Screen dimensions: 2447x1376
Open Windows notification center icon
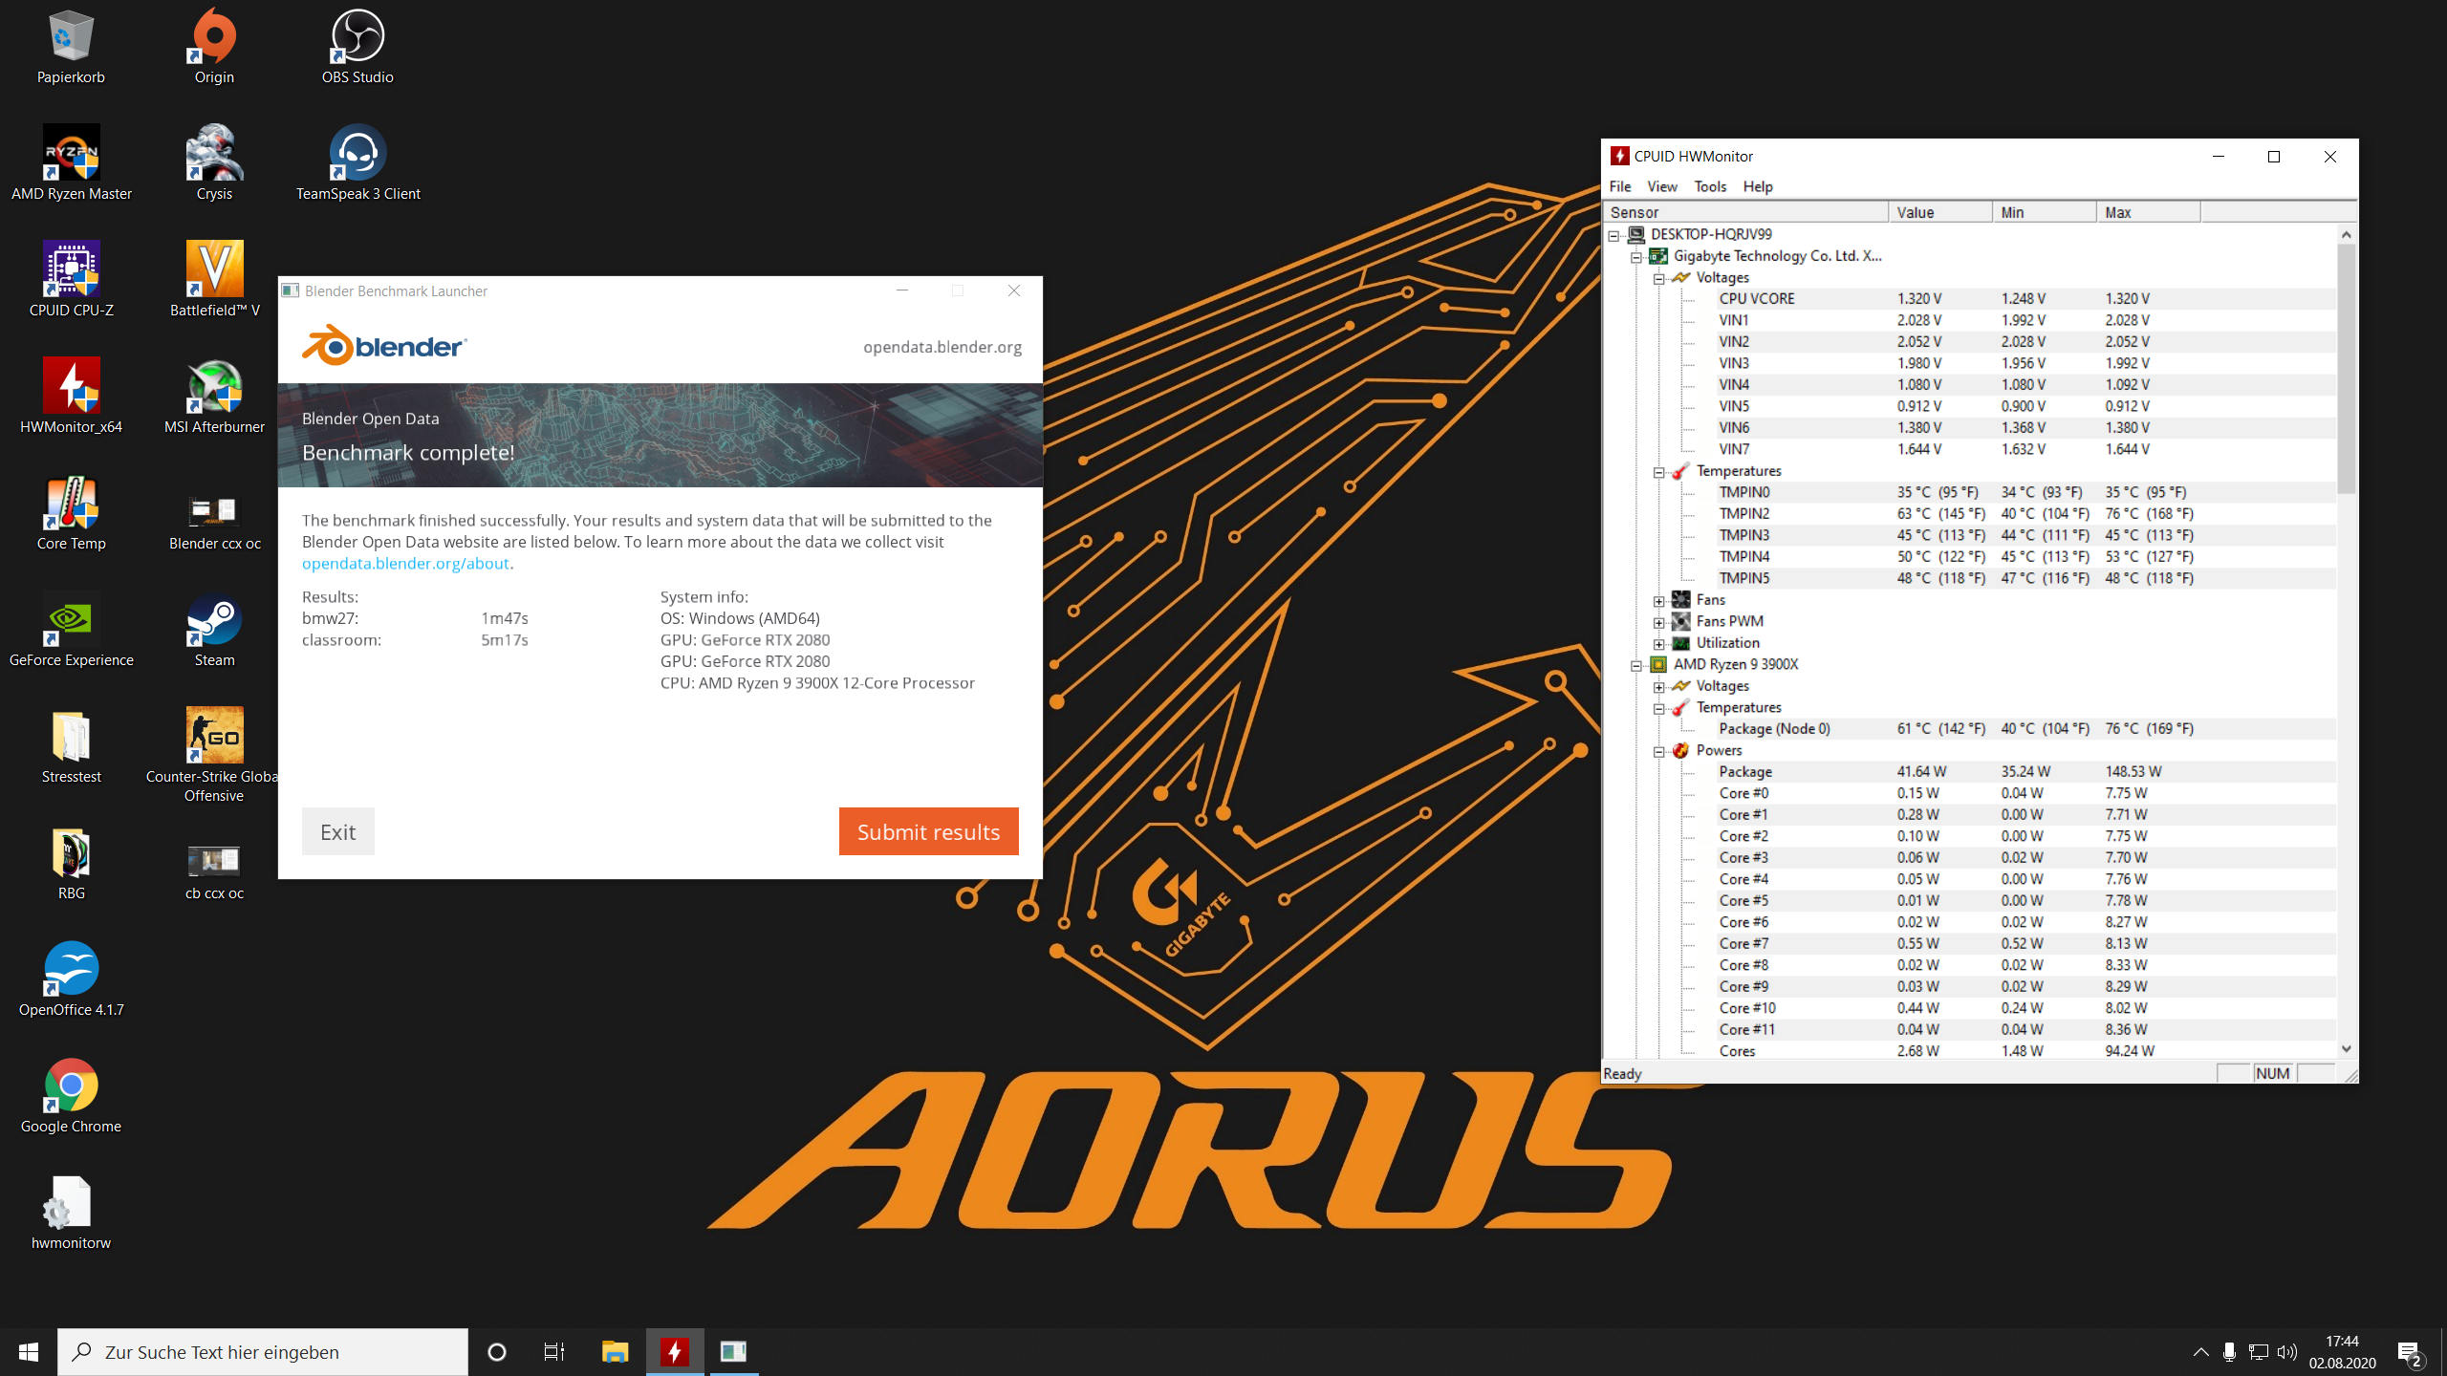pos(2409,1351)
